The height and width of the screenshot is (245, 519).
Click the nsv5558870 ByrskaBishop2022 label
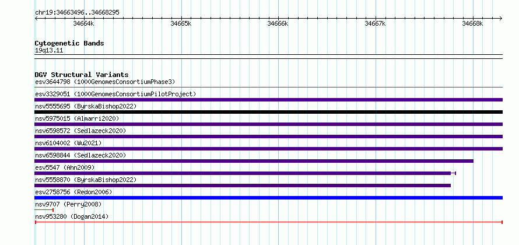(86, 180)
